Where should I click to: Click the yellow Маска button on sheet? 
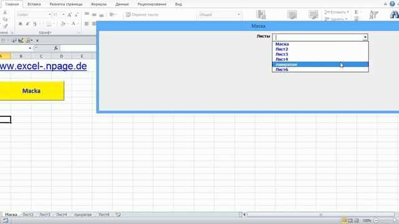click(x=32, y=91)
